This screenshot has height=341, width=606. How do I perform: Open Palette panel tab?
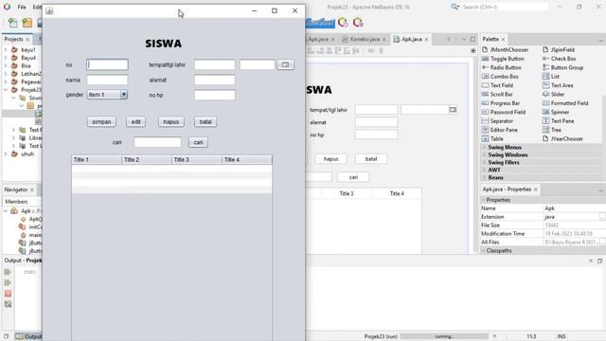coord(490,39)
